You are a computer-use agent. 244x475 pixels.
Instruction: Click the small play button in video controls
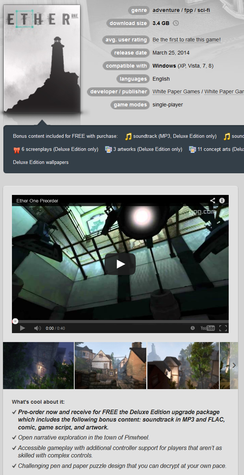pos(22,328)
